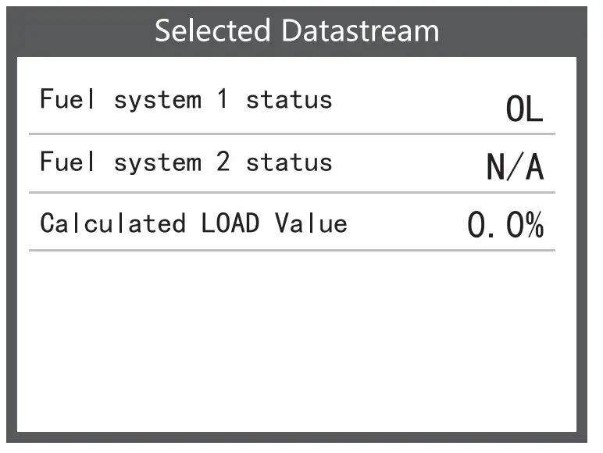
Task: Click the word Calculated in third row
Action: [x=113, y=223]
